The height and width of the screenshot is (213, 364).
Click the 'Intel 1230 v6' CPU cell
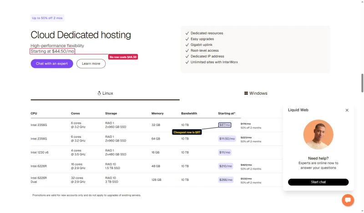pyautogui.click(x=40, y=152)
